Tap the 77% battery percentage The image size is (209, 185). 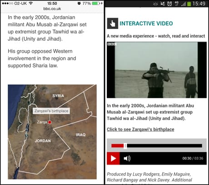point(86,3)
